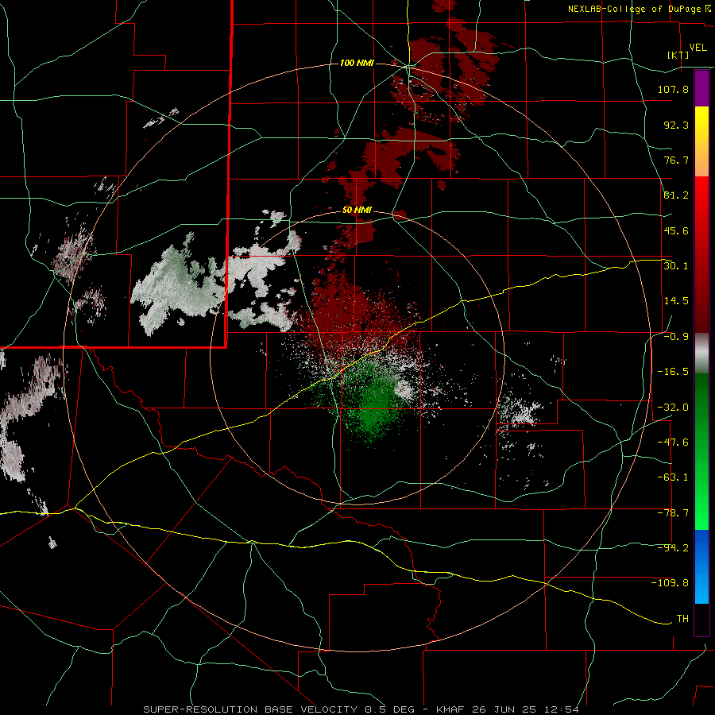Click the yellow-orange segment of the color bar
715x715 pixels.
(x=701, y=141)
